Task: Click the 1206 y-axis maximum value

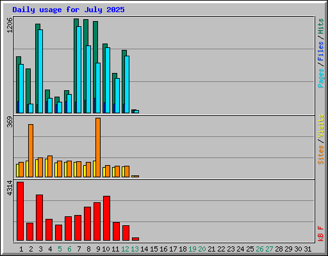Action: pyautogui.click(x=10, y=25)
